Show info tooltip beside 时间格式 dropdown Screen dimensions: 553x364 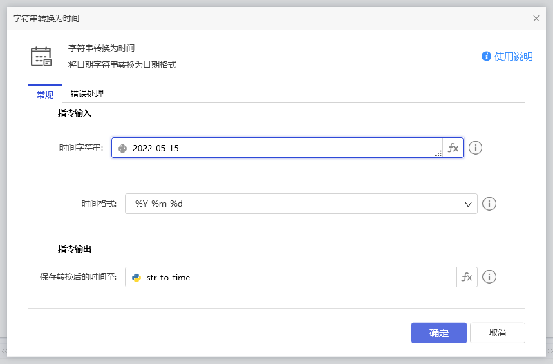(489, 204)
